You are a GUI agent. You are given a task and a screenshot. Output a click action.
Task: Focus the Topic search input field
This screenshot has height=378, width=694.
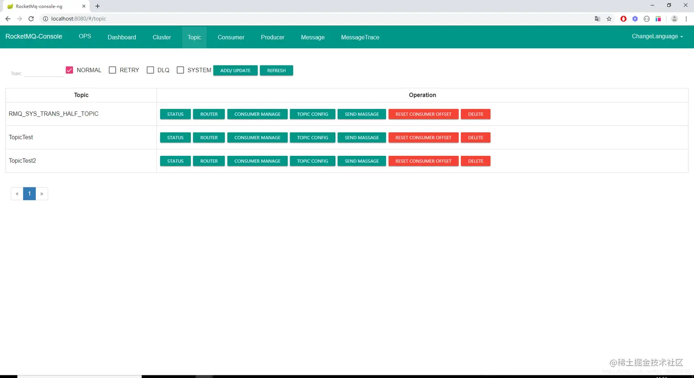click(x=44, y=73)
